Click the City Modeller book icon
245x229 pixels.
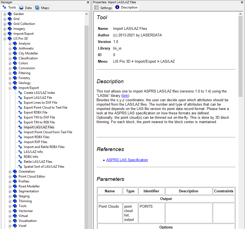point(15,53)
